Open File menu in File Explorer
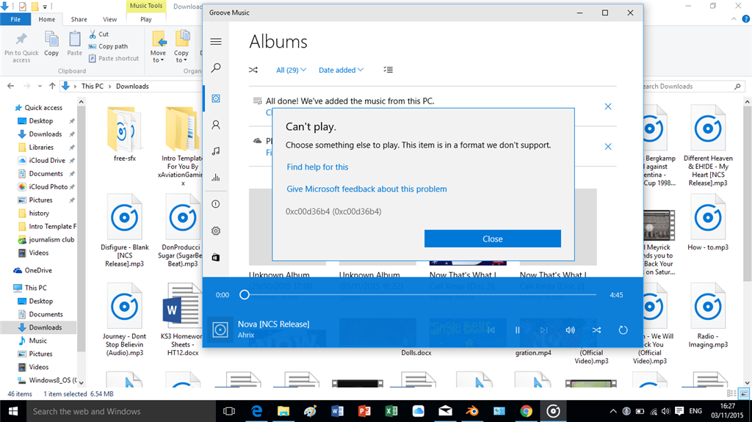 15,19
